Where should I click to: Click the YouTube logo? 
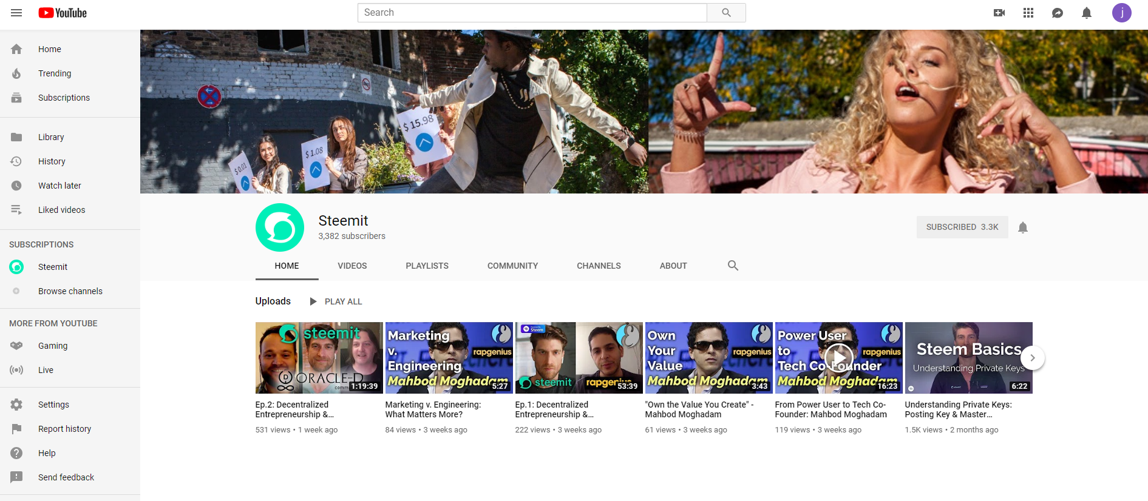63,13
